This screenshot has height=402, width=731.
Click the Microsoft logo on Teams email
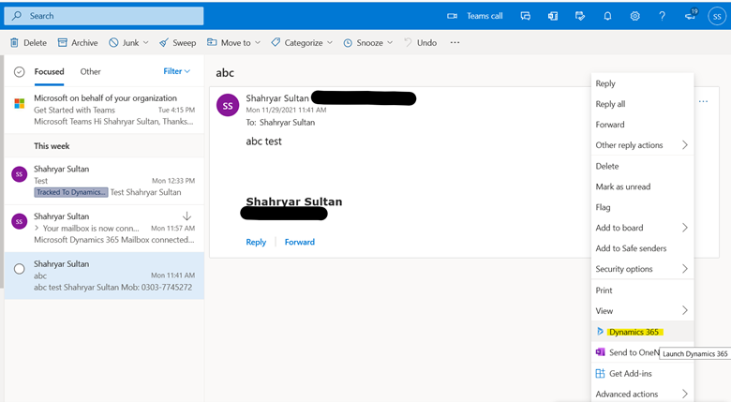(20, 103)
